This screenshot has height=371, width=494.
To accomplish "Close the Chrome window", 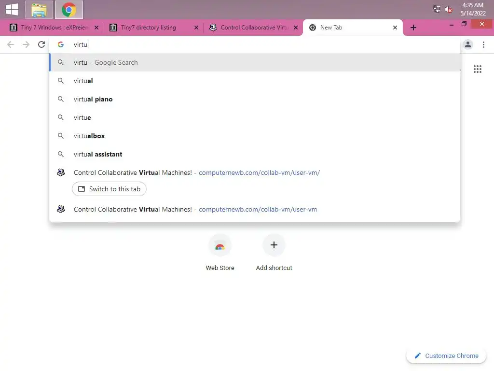I will (x=482, y=24).
